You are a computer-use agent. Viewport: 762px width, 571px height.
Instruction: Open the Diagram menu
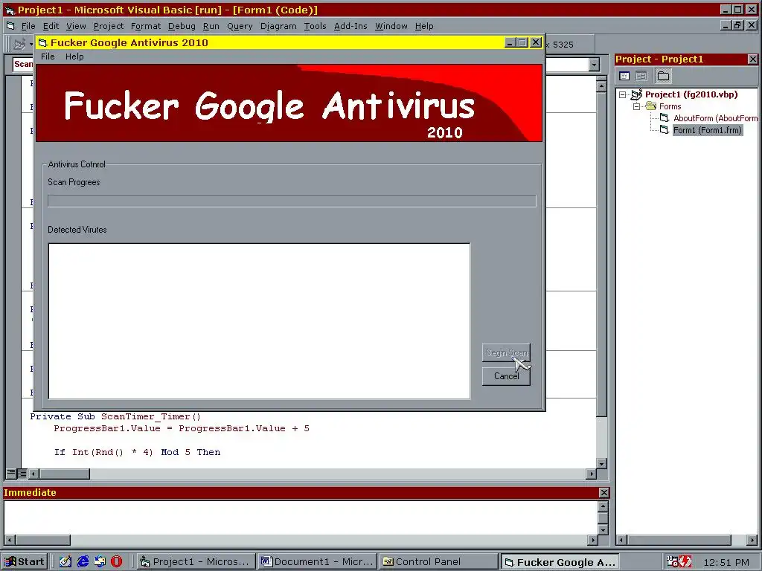point(278,26)
